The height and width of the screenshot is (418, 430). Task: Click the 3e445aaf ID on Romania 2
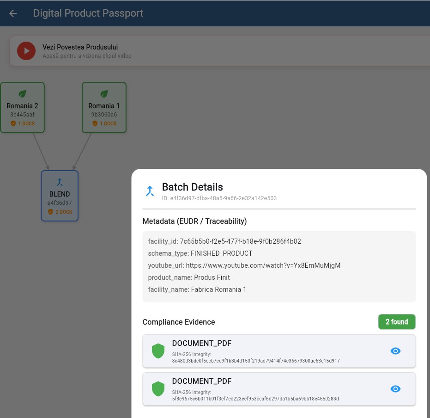(x=22, y=115)
